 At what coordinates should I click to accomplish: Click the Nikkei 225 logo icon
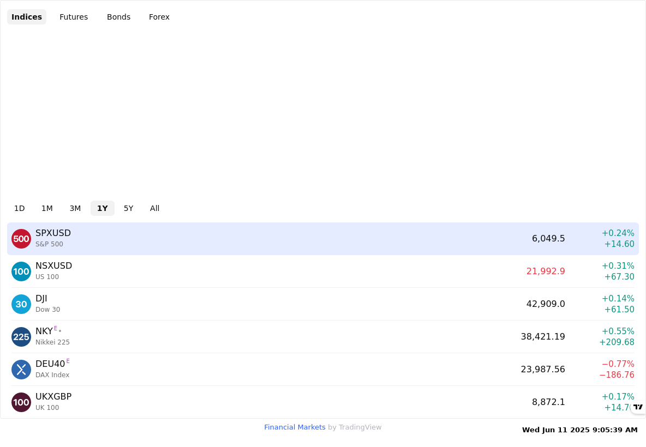(x=21, y=337)
